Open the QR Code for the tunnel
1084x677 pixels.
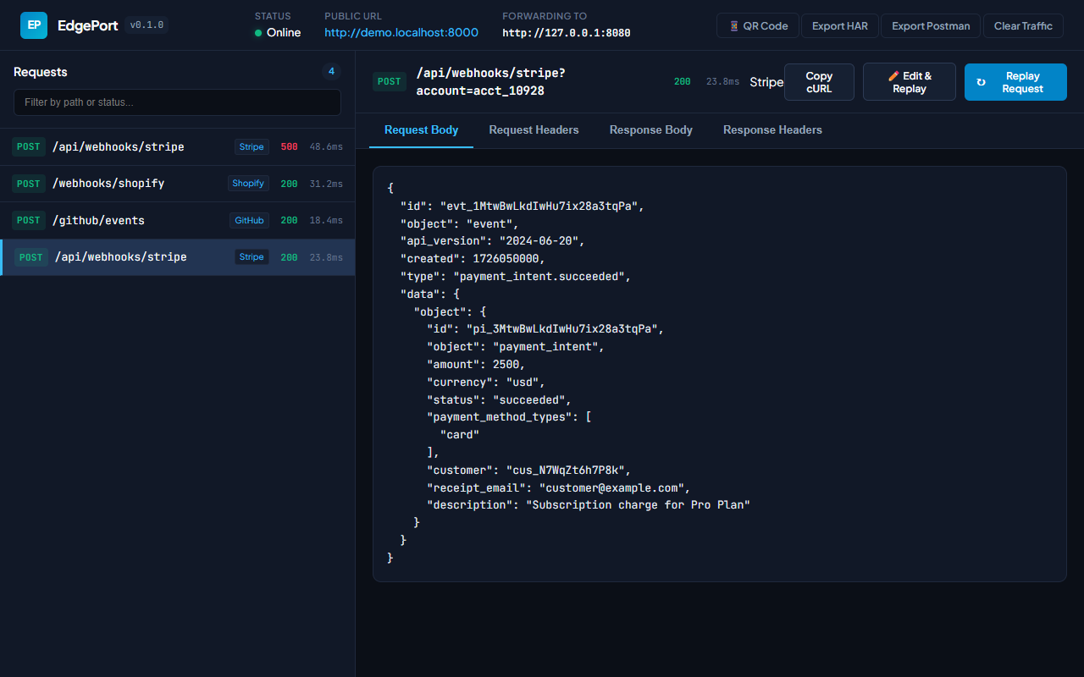[758, 25]
